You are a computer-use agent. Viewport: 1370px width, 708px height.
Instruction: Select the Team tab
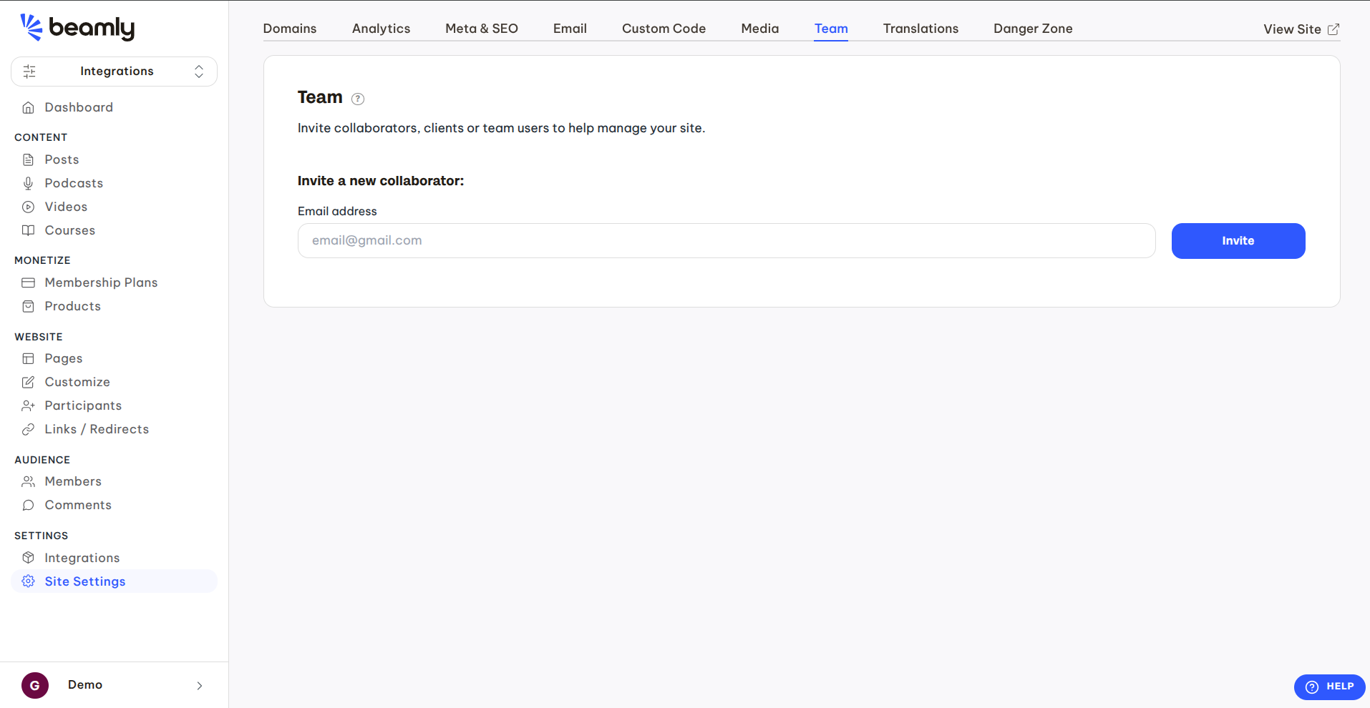tap(831, 29)
